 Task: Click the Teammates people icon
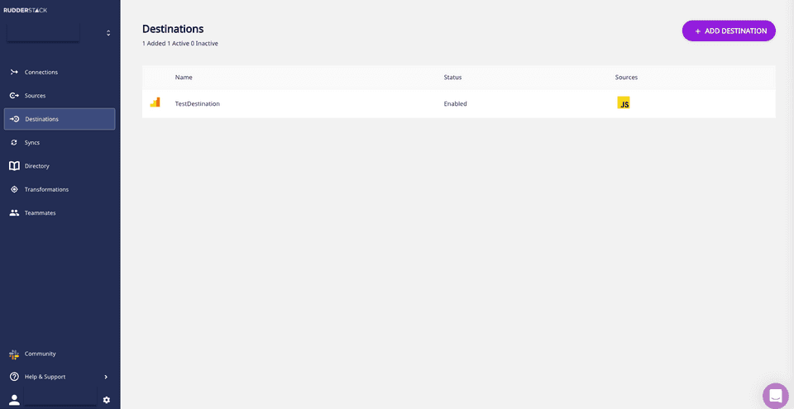14,213
